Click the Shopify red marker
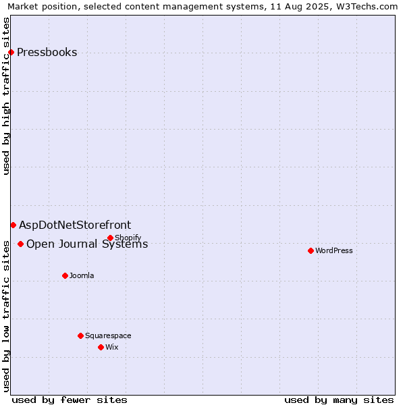Image resolution: width=405 pixels, height=405 pixels. click(110, 238)
